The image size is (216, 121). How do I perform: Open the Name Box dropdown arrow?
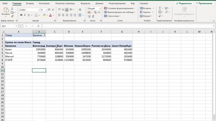pyautogui.click(x=16, y=26)
